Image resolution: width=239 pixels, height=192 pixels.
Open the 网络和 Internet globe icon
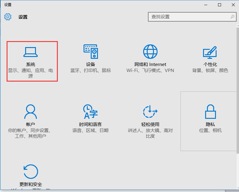(x=150, y=52)
